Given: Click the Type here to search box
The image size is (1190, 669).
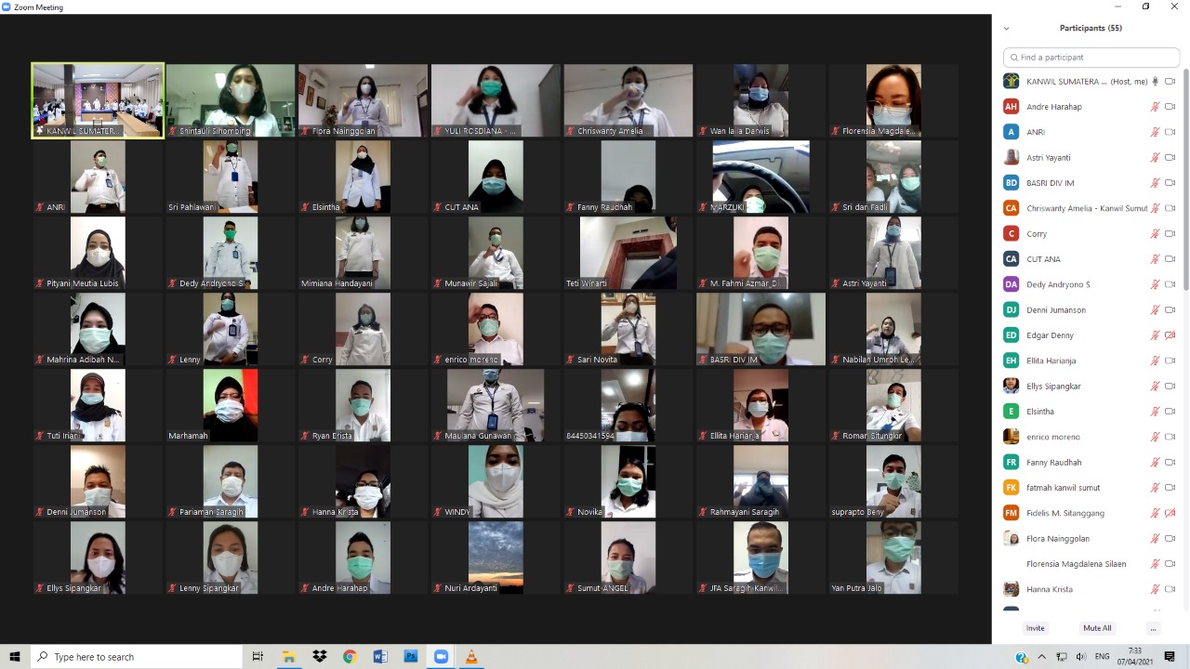Looking at the screenshot, I should click(x=136, y=657).
